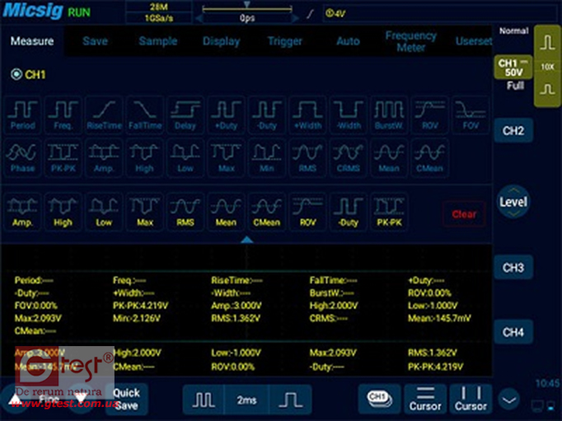Add the +Duty measurement
The height and width of the screenshot is (421, 562).
tap(226, 114)
